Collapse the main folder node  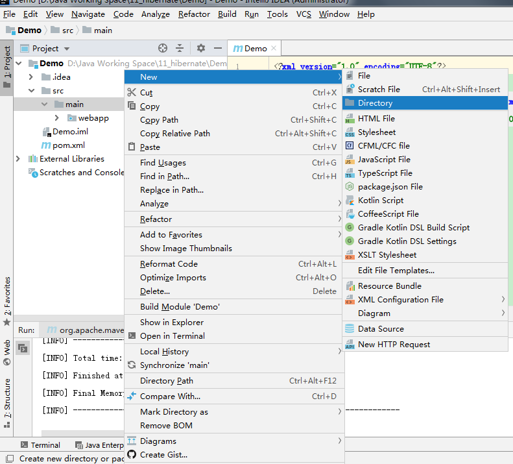(45, 104)
